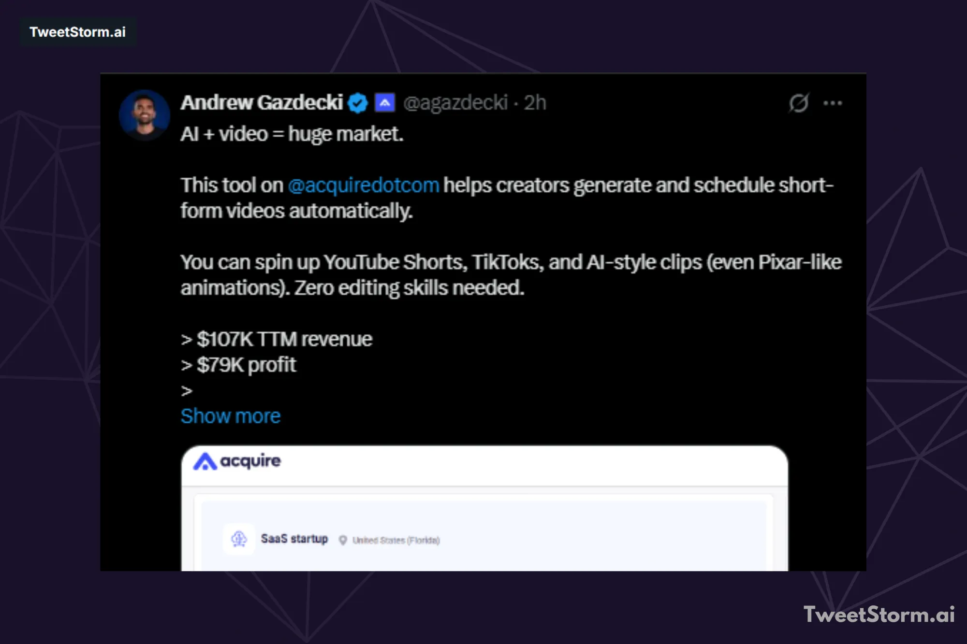Viewport: 967px width, 644px height.
Task: Click the TweetStorm.ai logo in the top corner
Action: pyautogui.click(x=78, y=32)
